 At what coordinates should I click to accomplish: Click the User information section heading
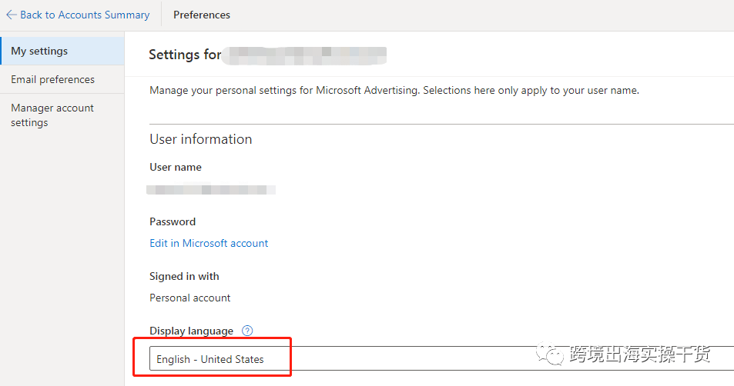coord(201,139)
